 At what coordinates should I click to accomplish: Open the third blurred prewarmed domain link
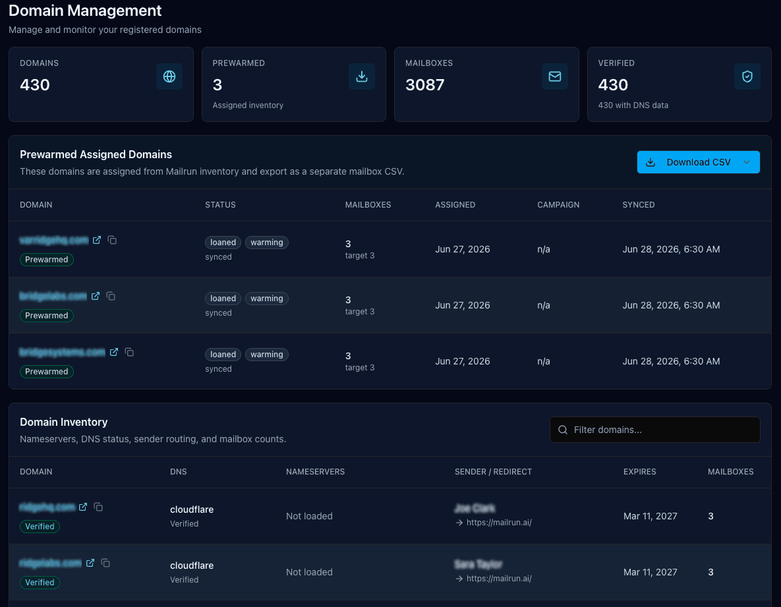click(x=62, y=352)
